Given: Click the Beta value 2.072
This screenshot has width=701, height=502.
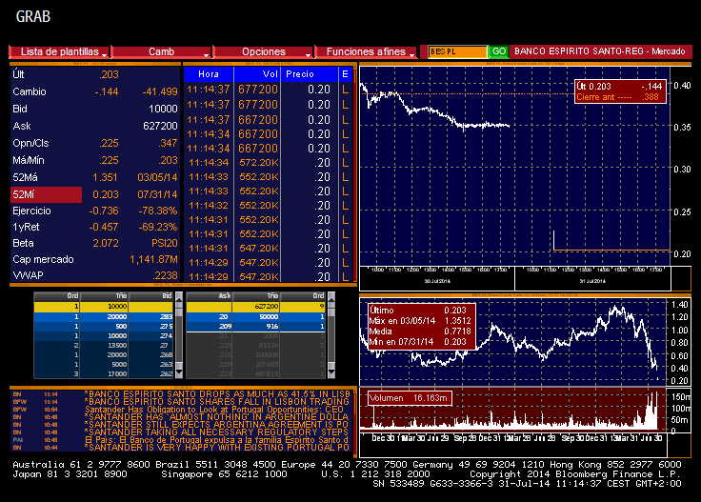Looking at the screenshot, I should (x=106, y=243).
